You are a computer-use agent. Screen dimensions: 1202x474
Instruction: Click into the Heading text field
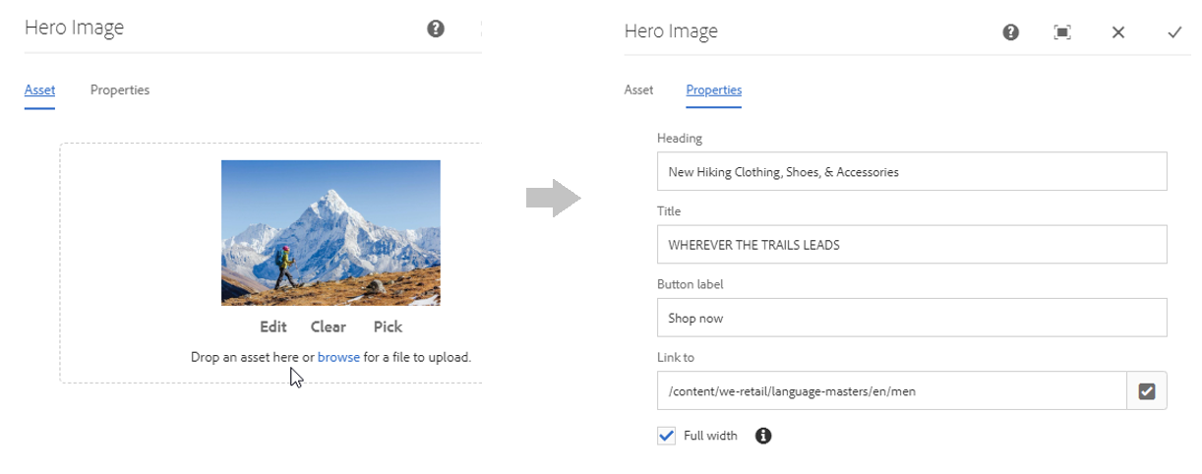pyautogui.click(x=912, y=171)
